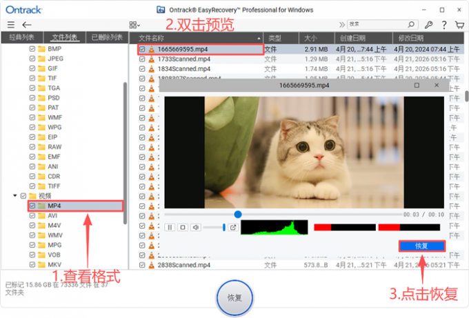
Task: Click VLC icon of 2838Scanned.mp4
Action: pos(152,265)
